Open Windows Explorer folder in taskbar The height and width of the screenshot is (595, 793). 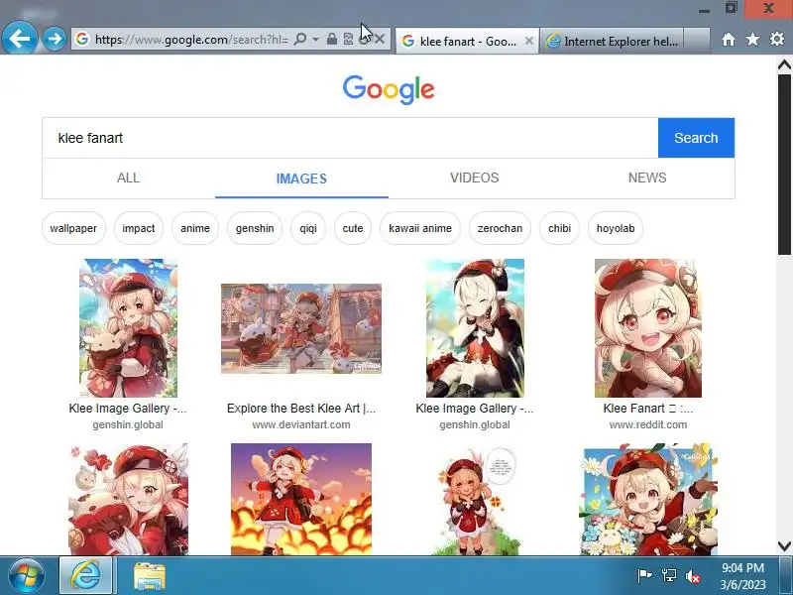point(150,577)
